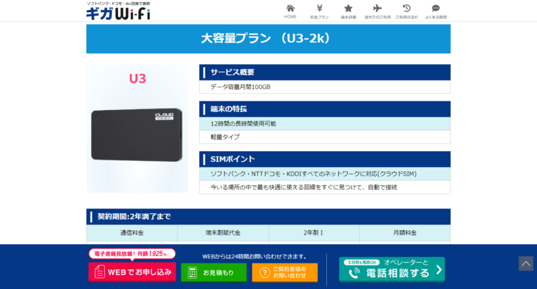Screen dimensions: 537x289
Task: Click the ギガWi-Fi site logo
Action: pyautogui.click(x=118, y=11)
